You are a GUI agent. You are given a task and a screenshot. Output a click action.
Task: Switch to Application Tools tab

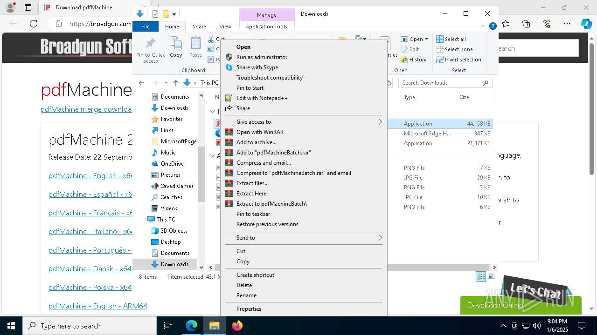click(266, 27)
